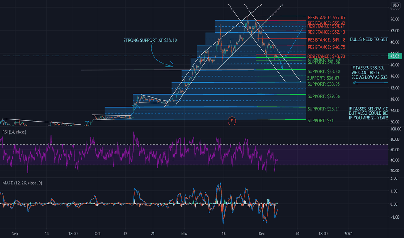The image size is (404, 238).
Task: Click the 'Nov' date on time axis
Action: click(x=184, y=234)
